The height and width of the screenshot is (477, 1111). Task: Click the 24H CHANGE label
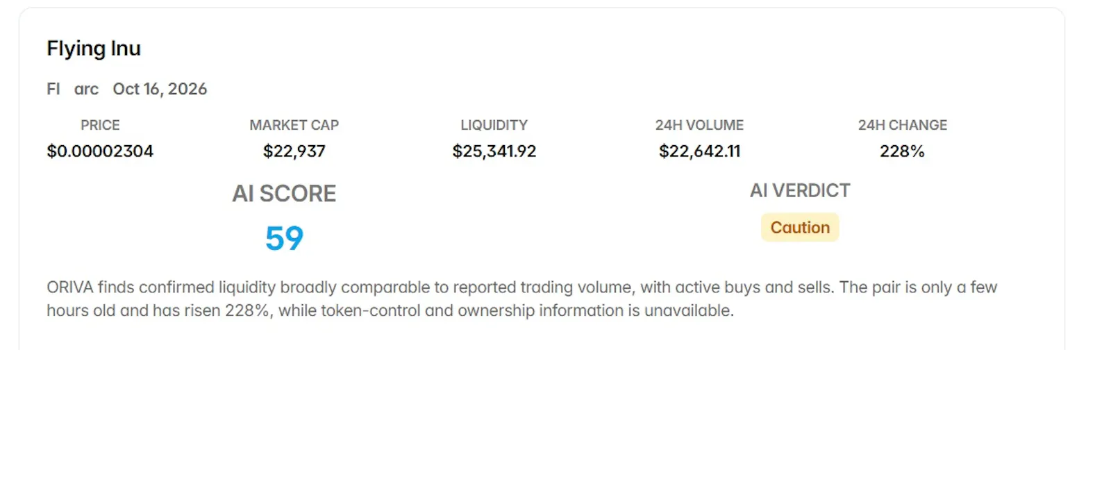pos(903,125)
